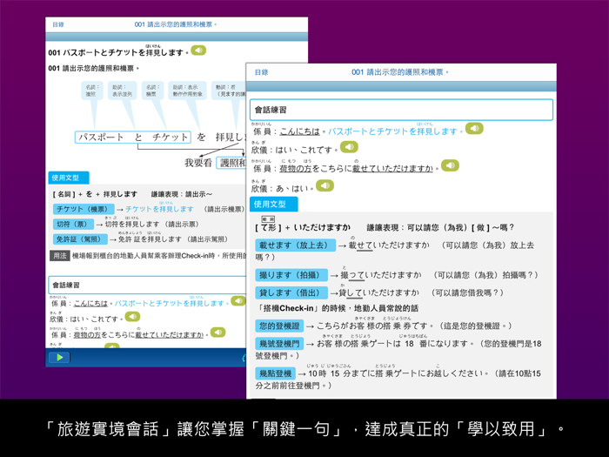Tap the チケット（機票） vocabulary chip

pos(84,209)
